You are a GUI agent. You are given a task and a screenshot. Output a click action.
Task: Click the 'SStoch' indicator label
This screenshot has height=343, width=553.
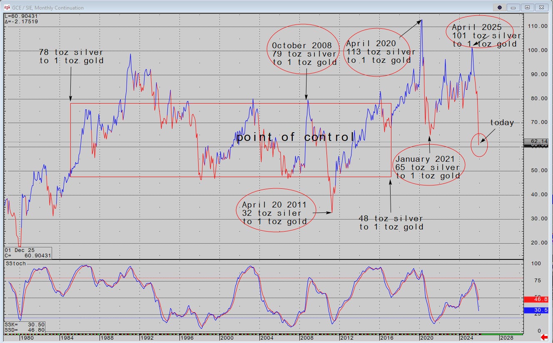tap(15, 264)
